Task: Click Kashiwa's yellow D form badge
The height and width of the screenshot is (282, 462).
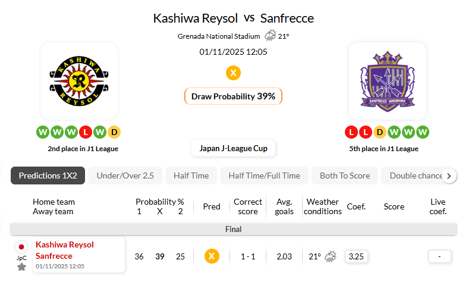Action: pyautogui.click(x=115, y=131)
